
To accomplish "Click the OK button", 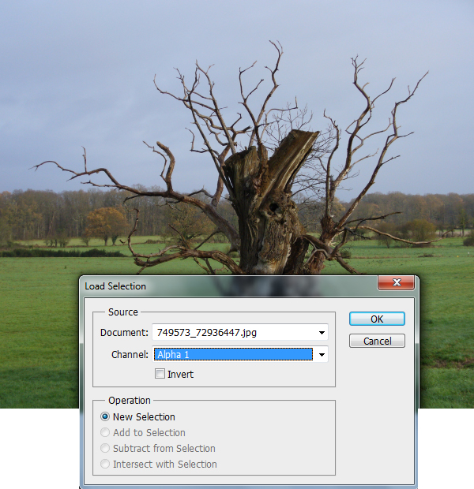I will 377,319.
